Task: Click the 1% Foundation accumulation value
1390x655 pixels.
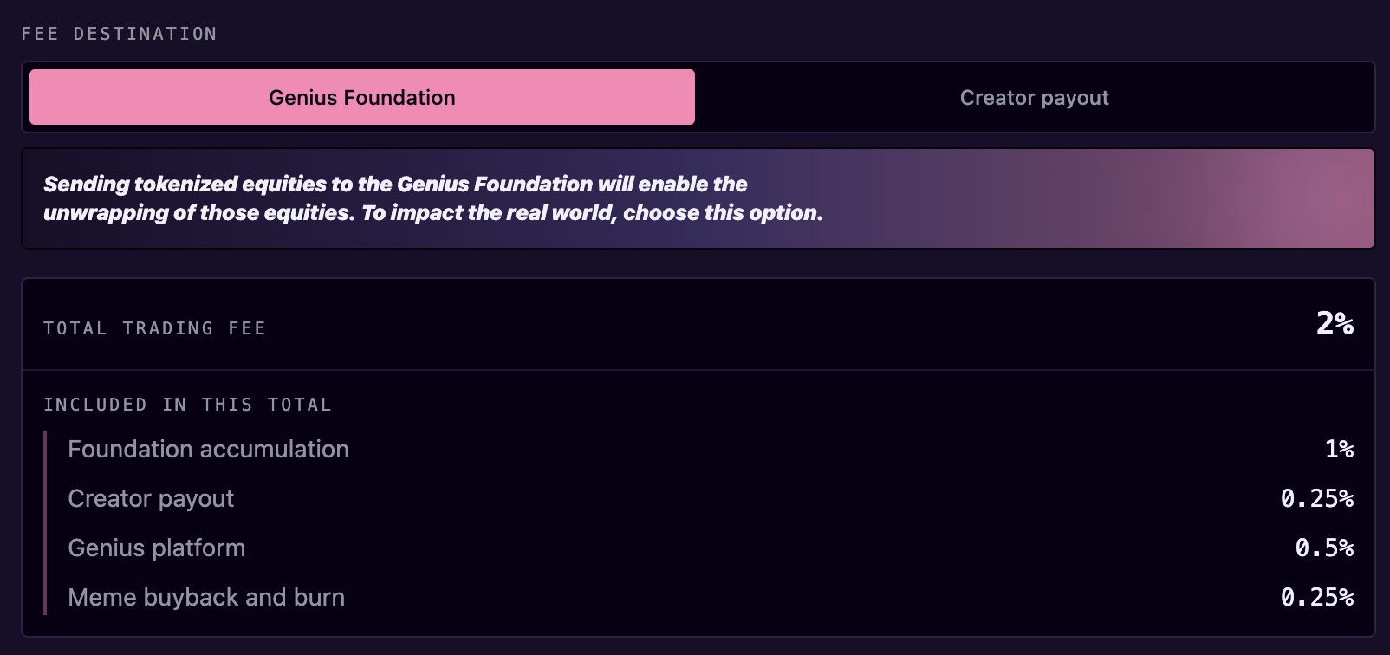Action: [x=1339, y=449]
